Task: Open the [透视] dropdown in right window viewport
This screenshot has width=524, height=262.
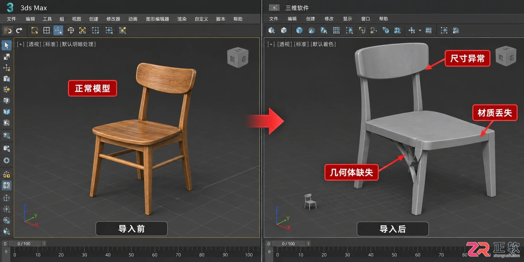Action: 285,44
